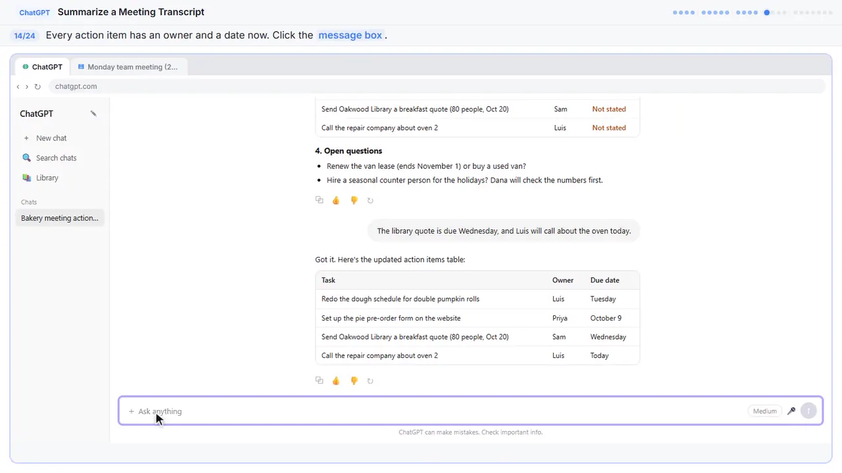This screenshot has width=842, height=473.
Task: Click the "Priya" owner cell
Action: tap(560, 318)
